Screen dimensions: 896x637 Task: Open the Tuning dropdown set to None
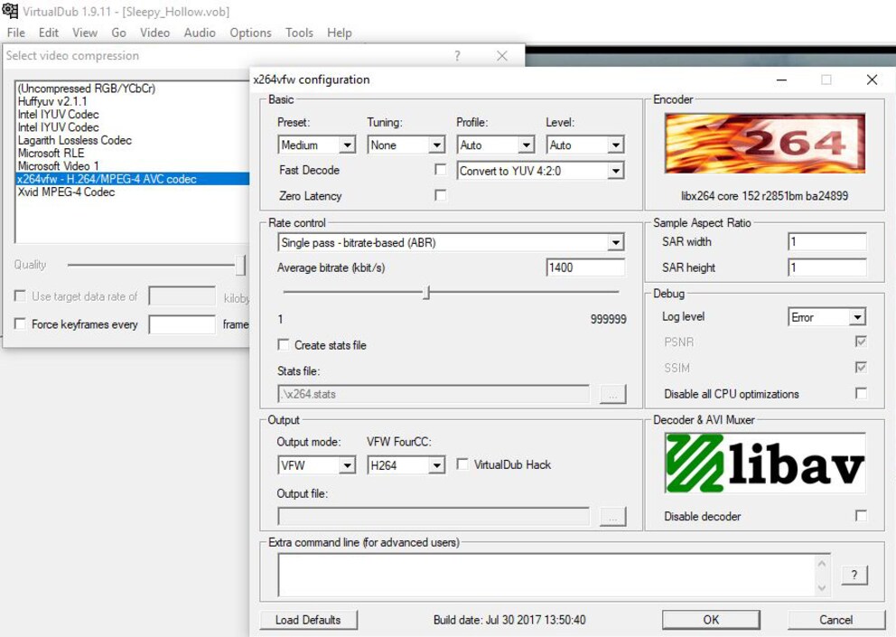pyautogui.click(x=406, y=145)
